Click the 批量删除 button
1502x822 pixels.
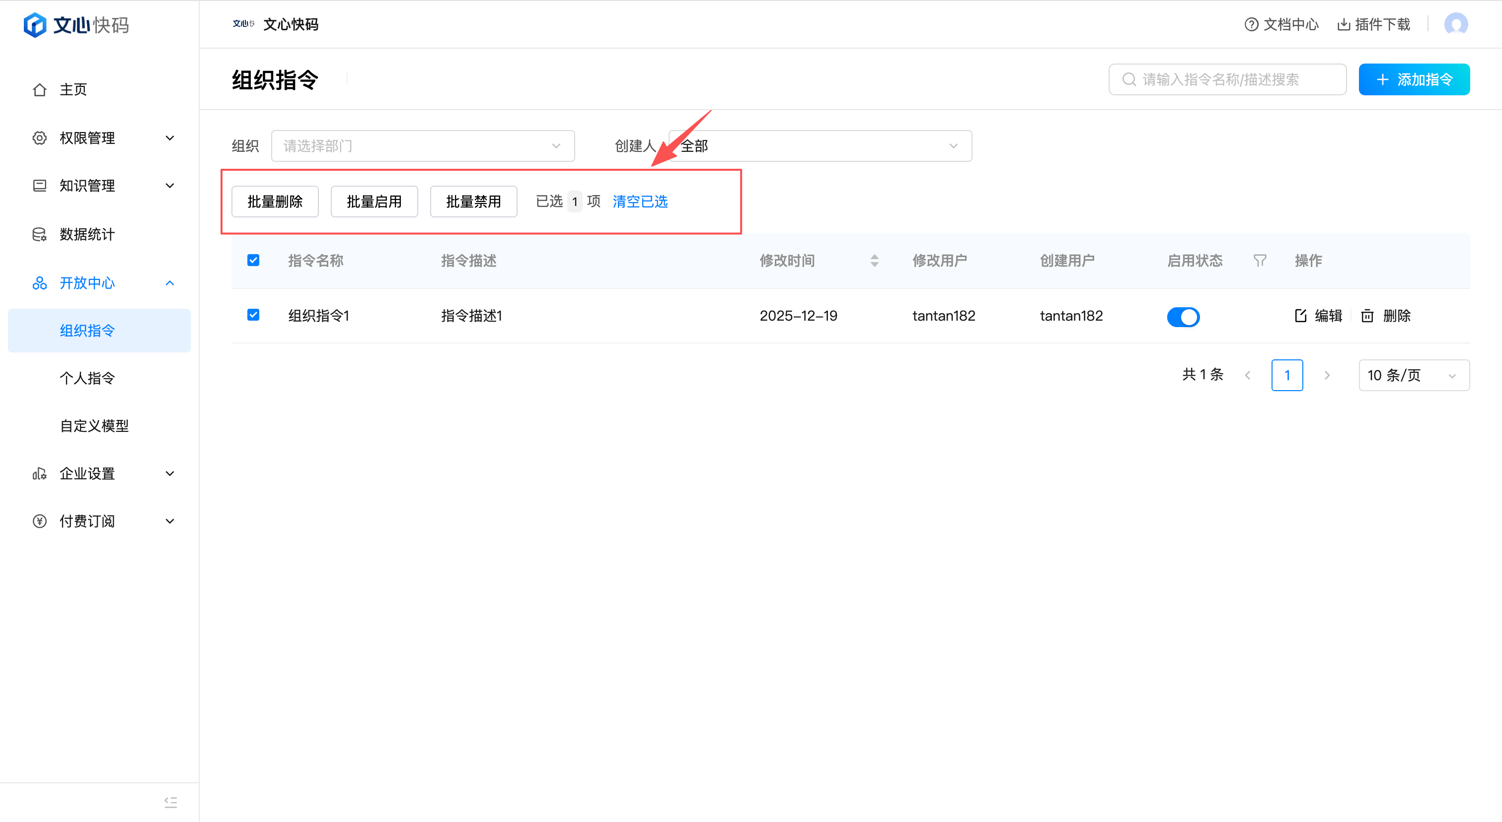(x=275, y=202)
